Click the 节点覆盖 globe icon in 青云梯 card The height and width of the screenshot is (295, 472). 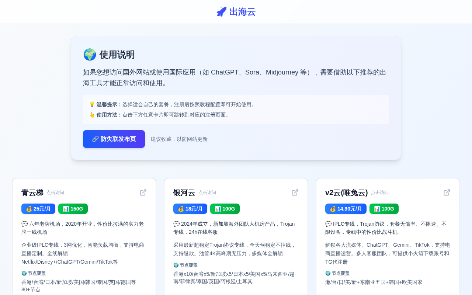coord(24,273)
